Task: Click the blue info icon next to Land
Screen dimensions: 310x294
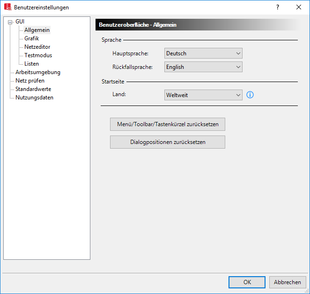Action: pos(250,95)
